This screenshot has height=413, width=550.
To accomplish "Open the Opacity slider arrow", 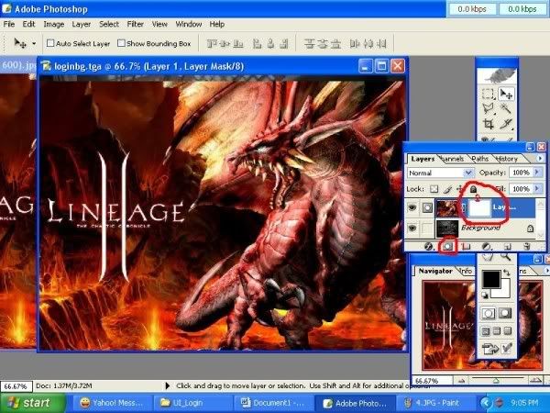I will [x=536, y=173].
